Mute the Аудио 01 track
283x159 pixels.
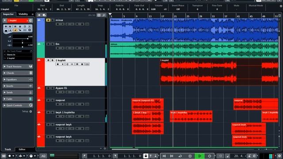[48, 88]
